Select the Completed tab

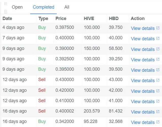coord(44,7)
